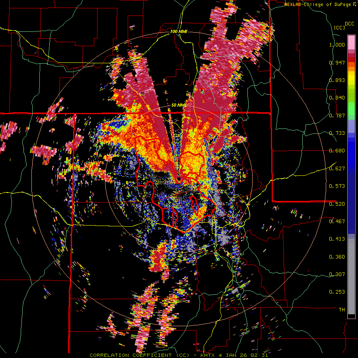Click the 1.000 scale value

[x=337, y=45]
